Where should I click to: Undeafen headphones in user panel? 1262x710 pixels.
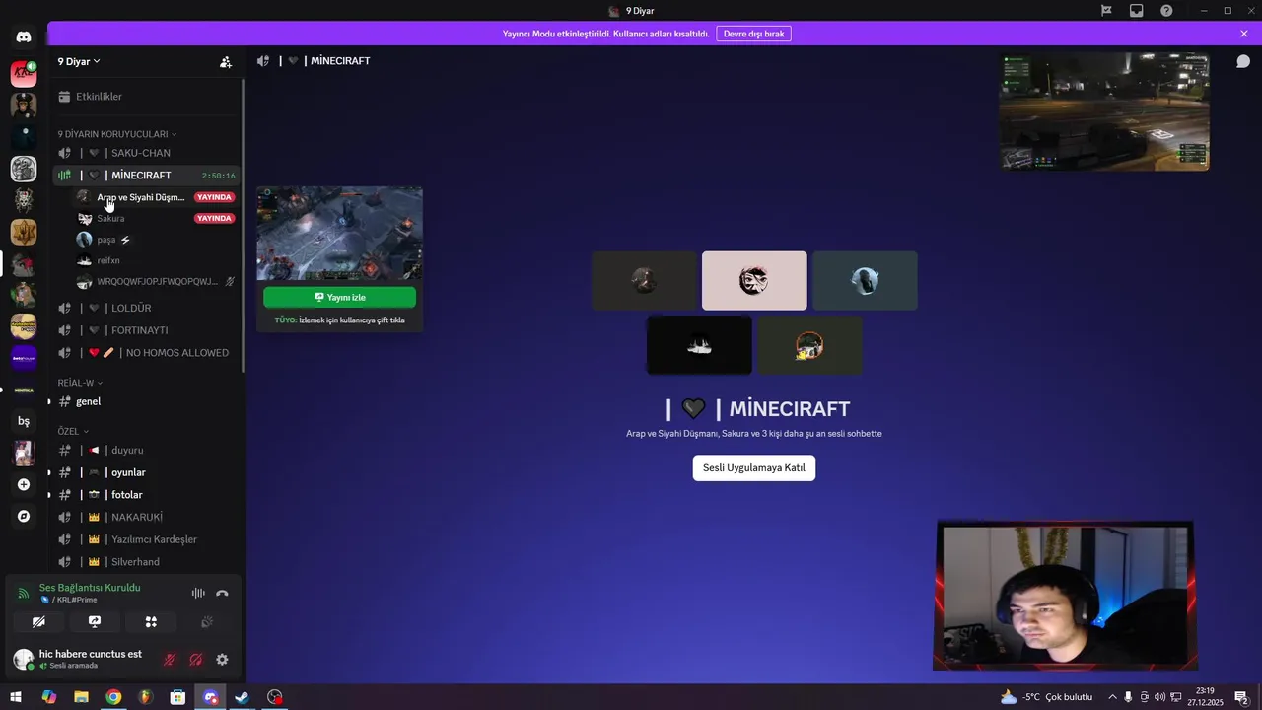pyautogui.click(x=196, y=659)
